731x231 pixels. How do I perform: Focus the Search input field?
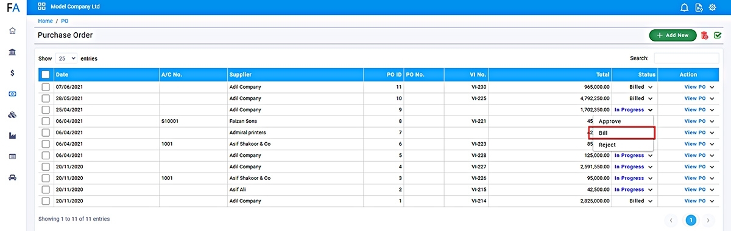point(687,58)
